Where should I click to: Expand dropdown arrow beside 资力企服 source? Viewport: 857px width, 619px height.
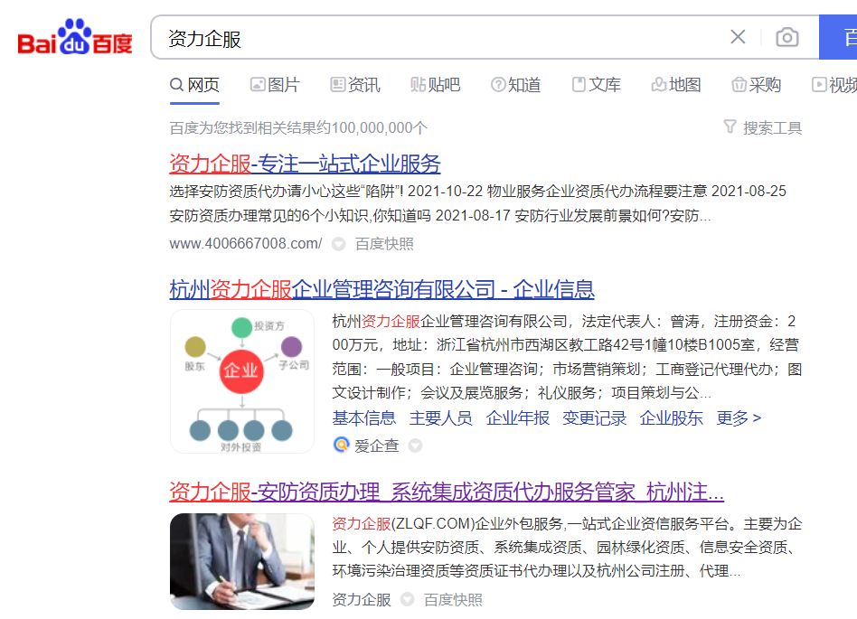(x=407, y=599)
